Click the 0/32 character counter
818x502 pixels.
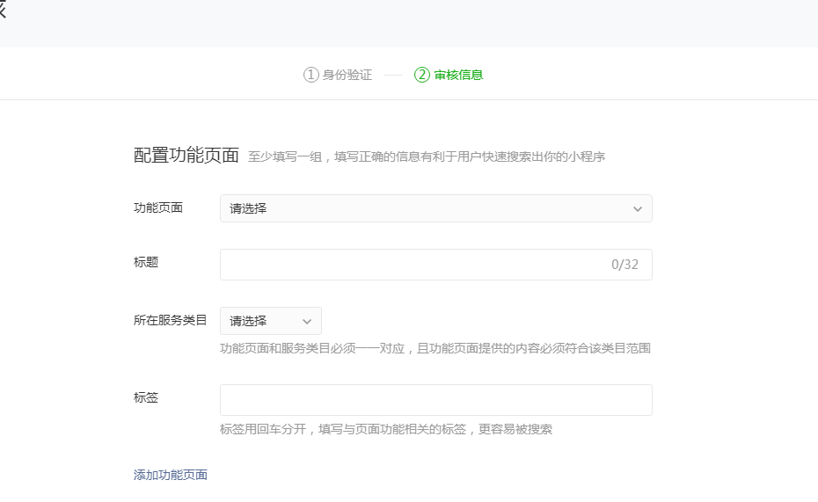click(x=624, y=265)
